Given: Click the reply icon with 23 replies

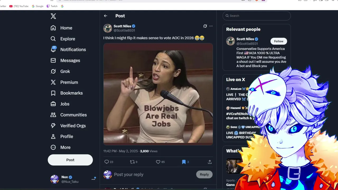Looking at the screenshot, I should (109, 162).
